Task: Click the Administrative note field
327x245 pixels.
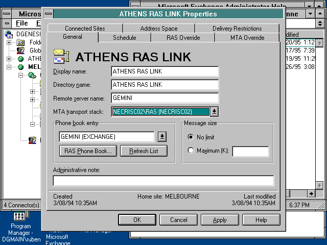Action: 163,181
